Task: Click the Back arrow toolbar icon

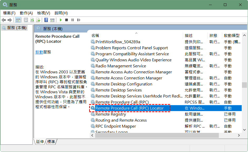Action: (x=4, y=20)
